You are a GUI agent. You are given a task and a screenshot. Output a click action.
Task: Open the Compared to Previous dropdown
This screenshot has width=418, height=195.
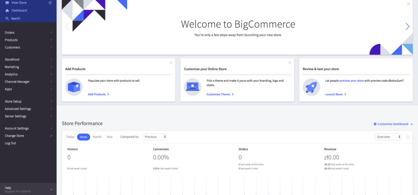pos(155,137)
